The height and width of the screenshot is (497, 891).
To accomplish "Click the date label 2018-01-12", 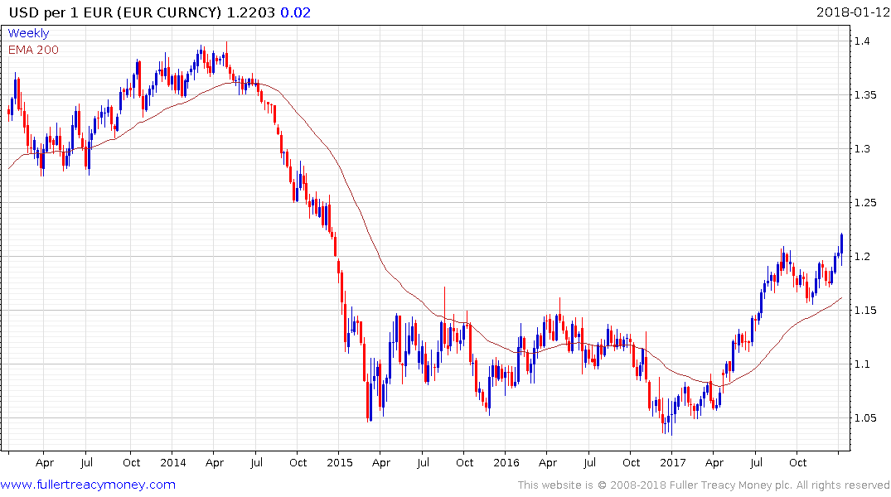I will 852,12.
